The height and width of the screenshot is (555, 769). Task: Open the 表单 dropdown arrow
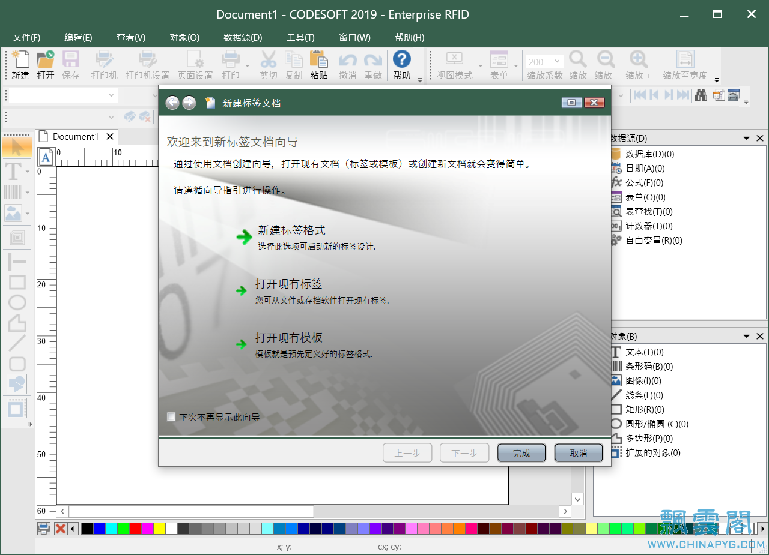click(x=515, y=65)
